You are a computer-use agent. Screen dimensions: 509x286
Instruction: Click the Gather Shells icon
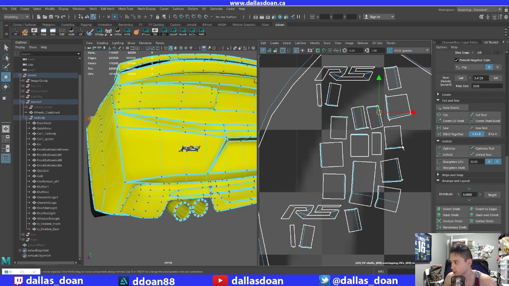[x=472, y=221]
